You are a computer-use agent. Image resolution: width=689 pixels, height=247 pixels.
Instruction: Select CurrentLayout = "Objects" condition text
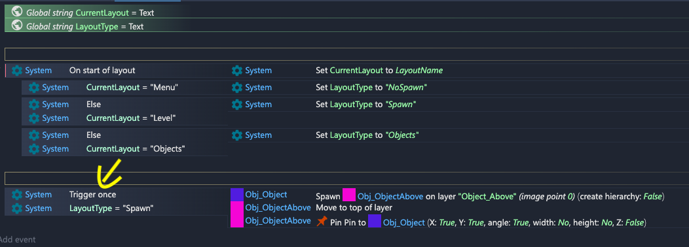pyautogui.click(x=136, y=149)
